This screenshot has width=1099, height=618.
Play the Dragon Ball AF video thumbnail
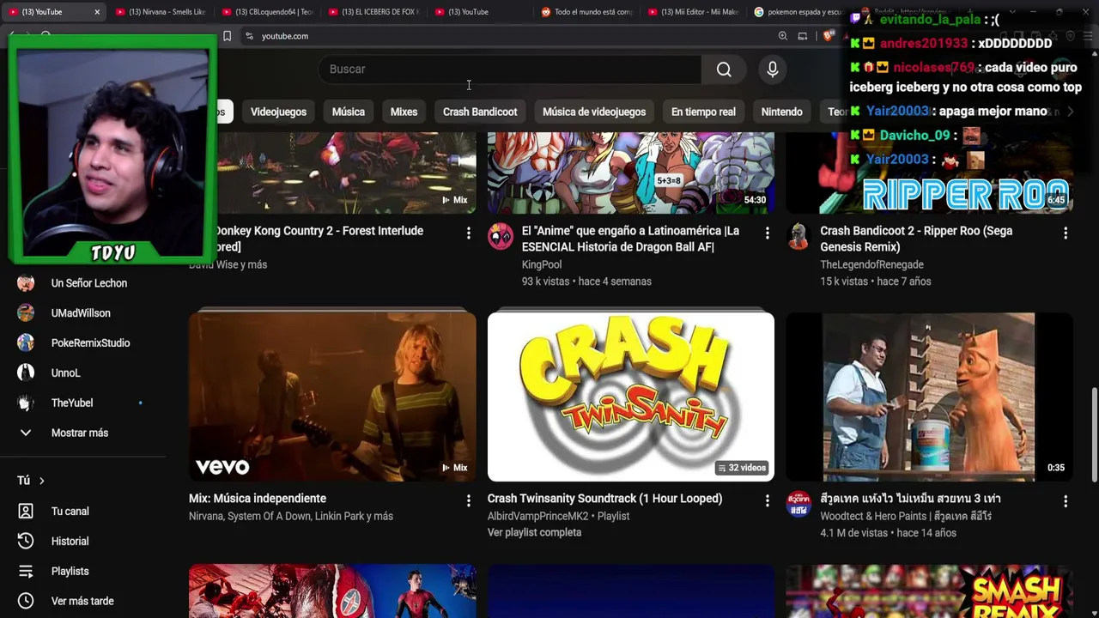[631, 174]
